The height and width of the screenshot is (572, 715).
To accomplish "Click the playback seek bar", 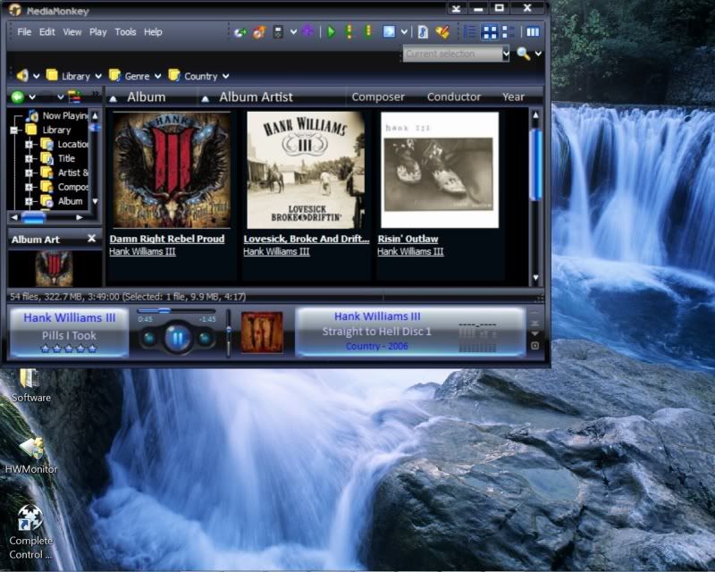I will [x=176, y=311].
